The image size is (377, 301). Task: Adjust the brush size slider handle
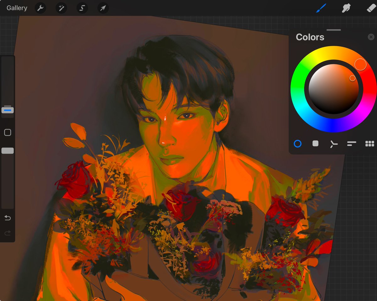tap(8, 110)
